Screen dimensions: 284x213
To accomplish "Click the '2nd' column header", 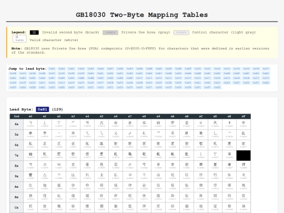I will point(16,116).
